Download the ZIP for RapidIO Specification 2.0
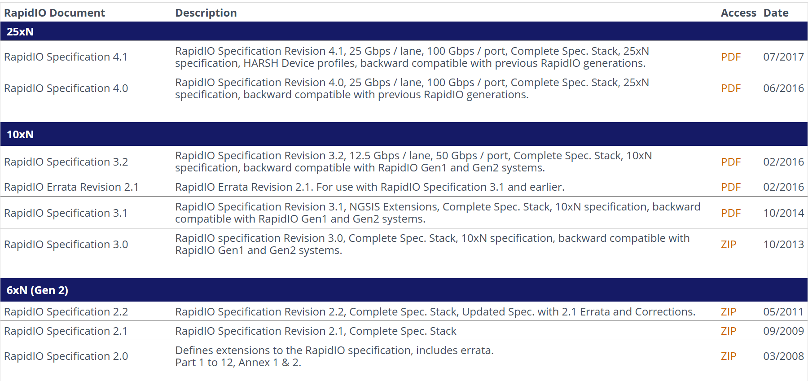808x381 pixels. click(728, 356)
